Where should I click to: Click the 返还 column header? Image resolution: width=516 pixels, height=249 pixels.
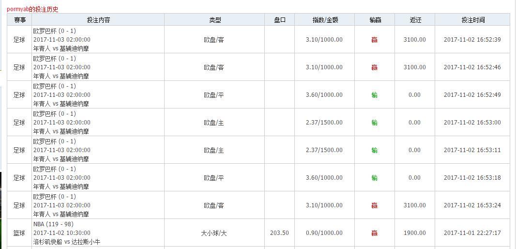click(415, 20)
